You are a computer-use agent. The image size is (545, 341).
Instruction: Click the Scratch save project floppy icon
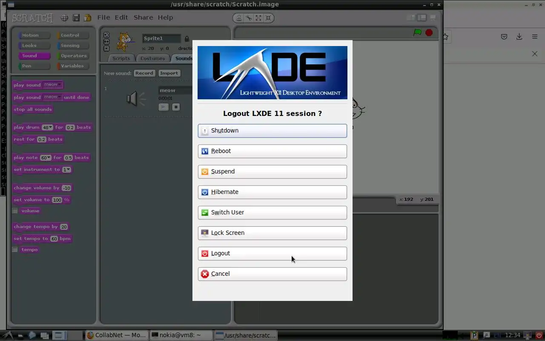coord(76,18)
